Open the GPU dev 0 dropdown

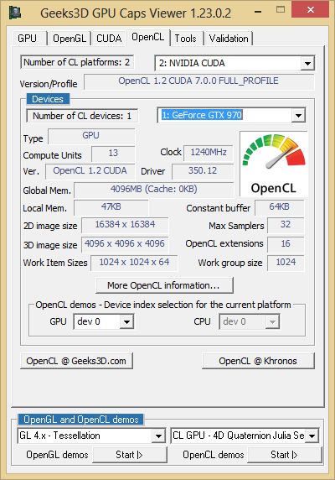click(x=126, y=321)
